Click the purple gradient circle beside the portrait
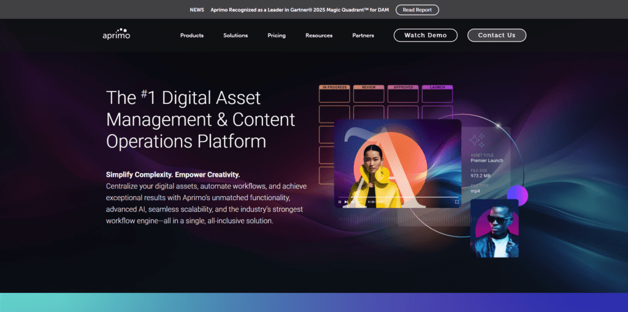 pos(518,195)
